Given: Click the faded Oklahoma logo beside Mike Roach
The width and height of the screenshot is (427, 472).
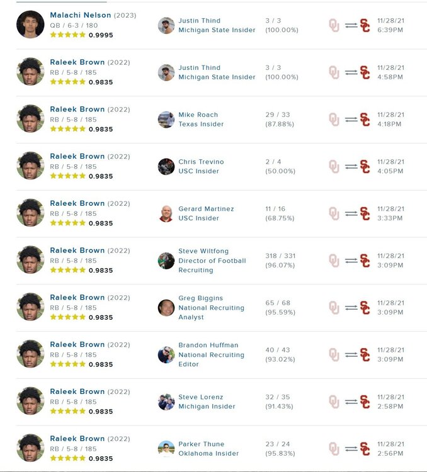Looking at the screenshot, I should tap(334, 120).
